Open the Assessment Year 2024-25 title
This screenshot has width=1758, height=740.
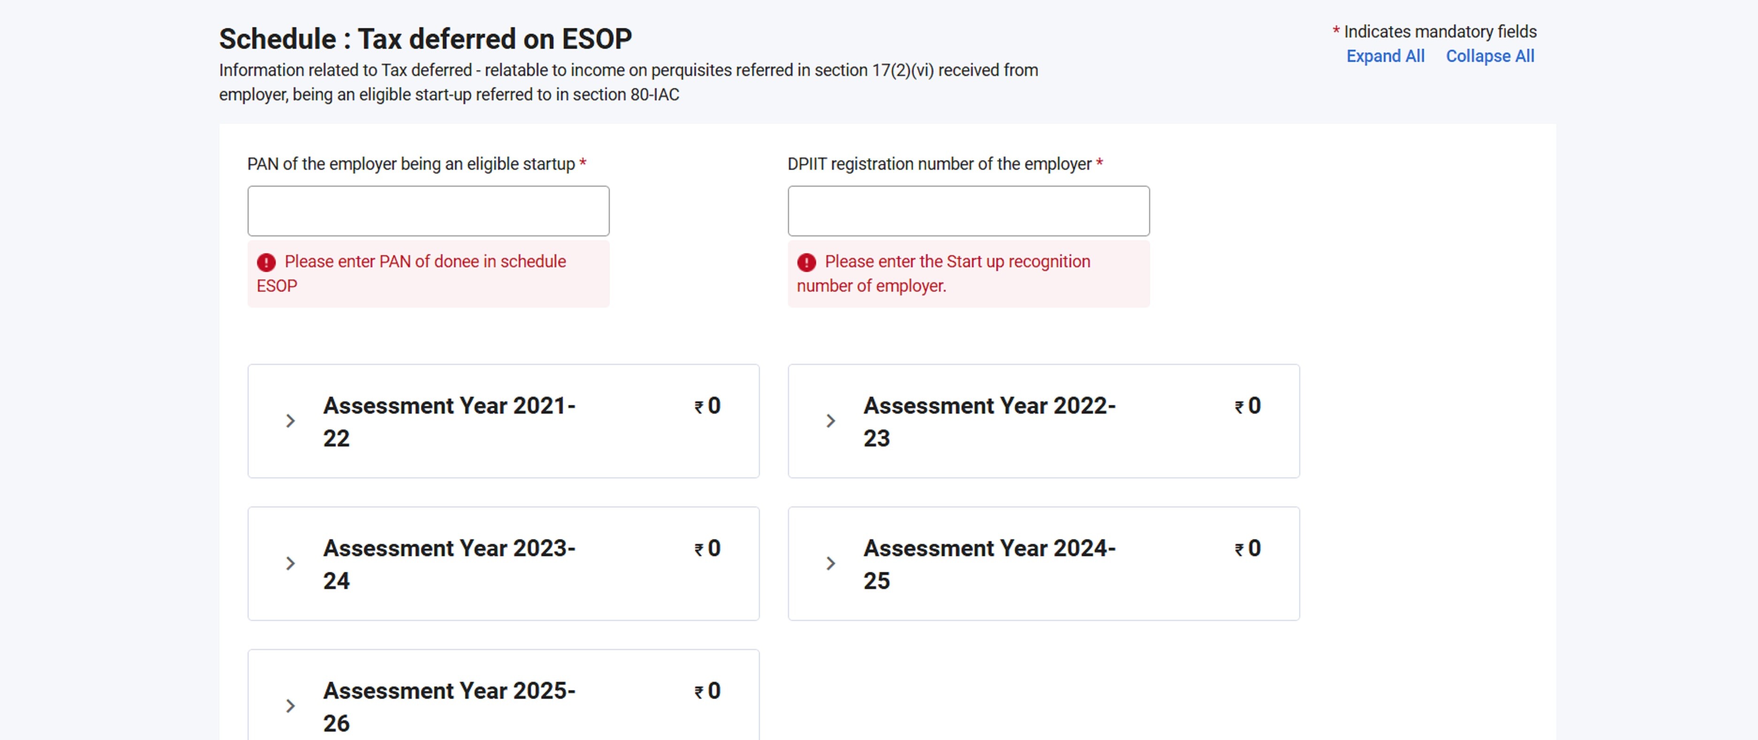[989, 563]
